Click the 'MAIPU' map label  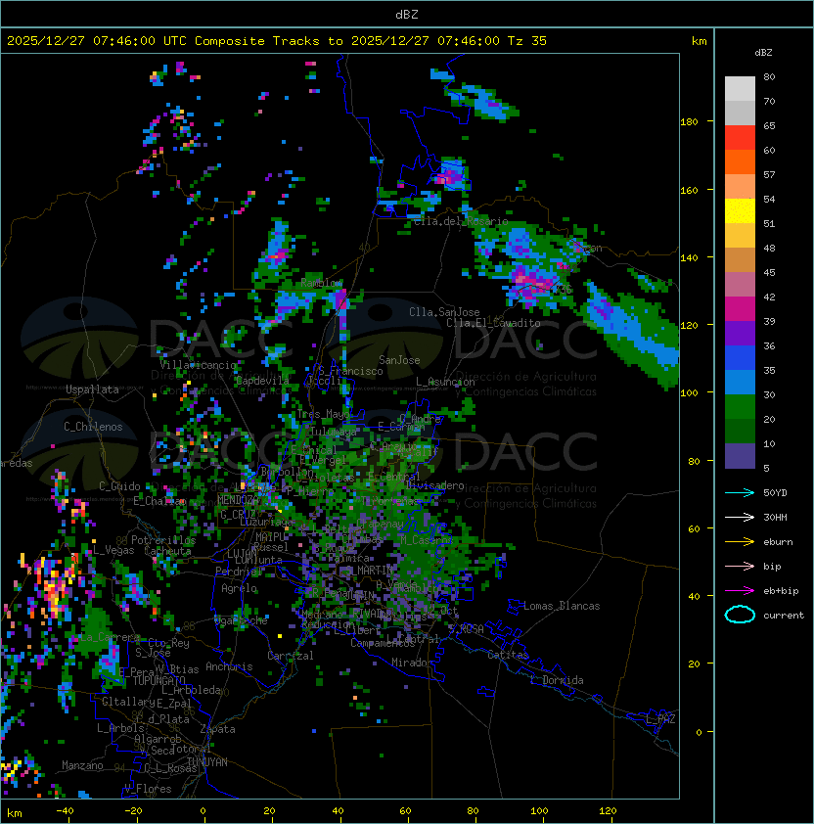tap(271, 537)
